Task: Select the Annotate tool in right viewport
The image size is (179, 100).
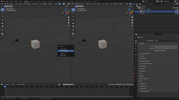Action: point(73,30)
